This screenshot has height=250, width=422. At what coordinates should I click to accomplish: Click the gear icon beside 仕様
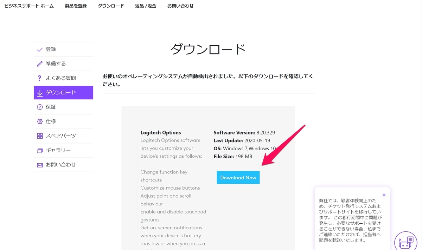point(40,121)
